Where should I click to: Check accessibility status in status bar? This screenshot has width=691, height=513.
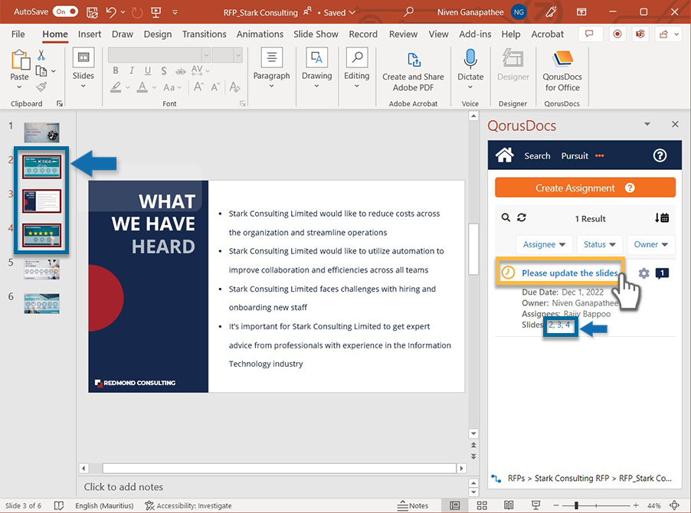188,505
